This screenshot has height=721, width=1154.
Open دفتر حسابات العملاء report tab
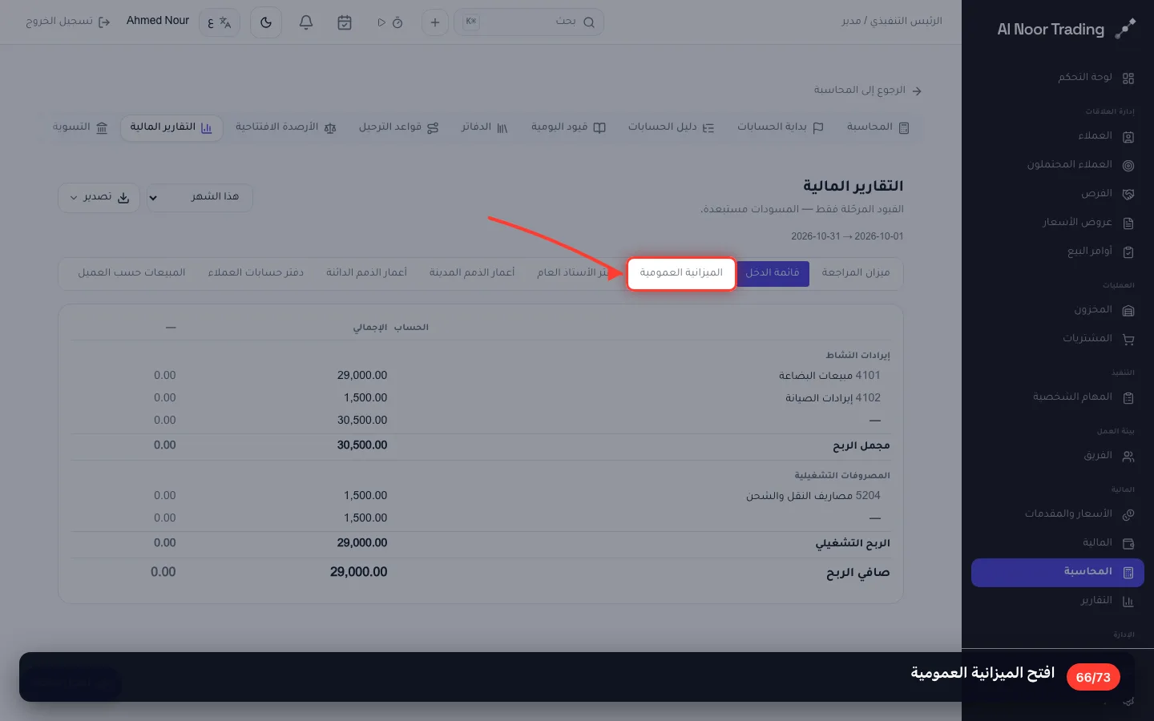tap(256, 273)
